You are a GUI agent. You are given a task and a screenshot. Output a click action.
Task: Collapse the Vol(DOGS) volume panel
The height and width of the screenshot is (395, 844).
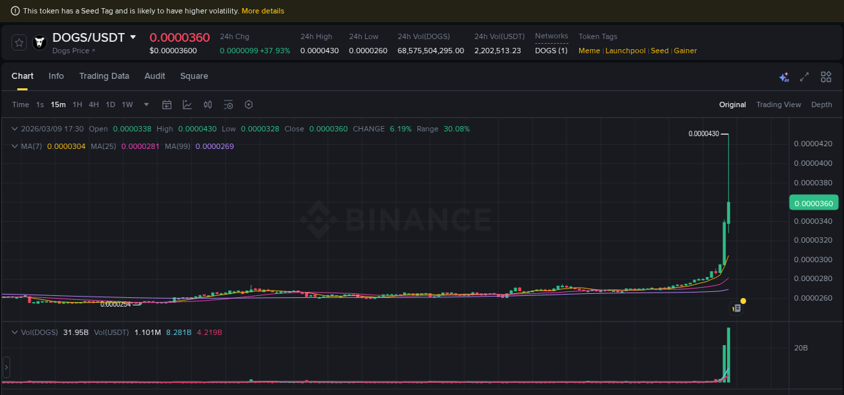[14, 332]
